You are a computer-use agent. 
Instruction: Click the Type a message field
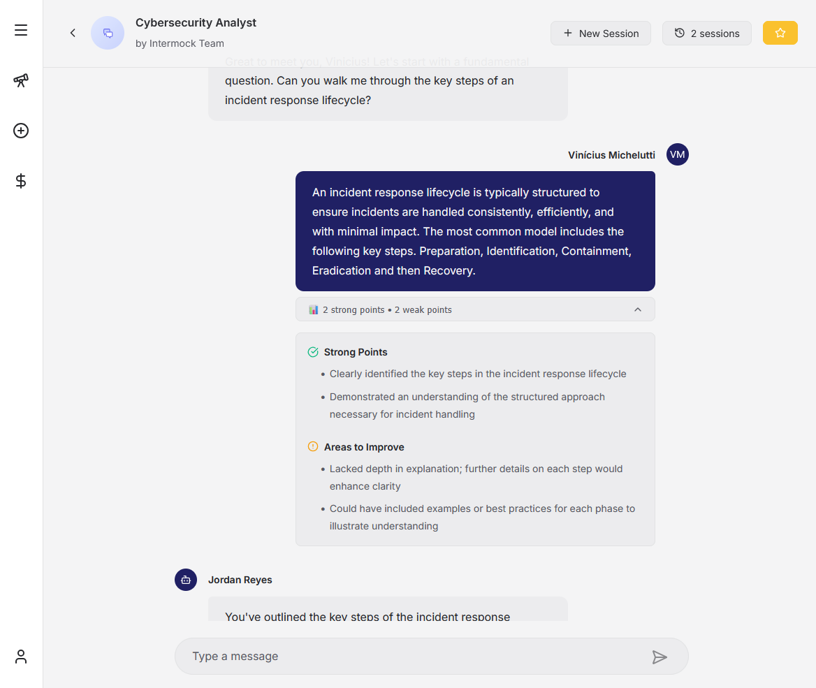tap(412, 657)
